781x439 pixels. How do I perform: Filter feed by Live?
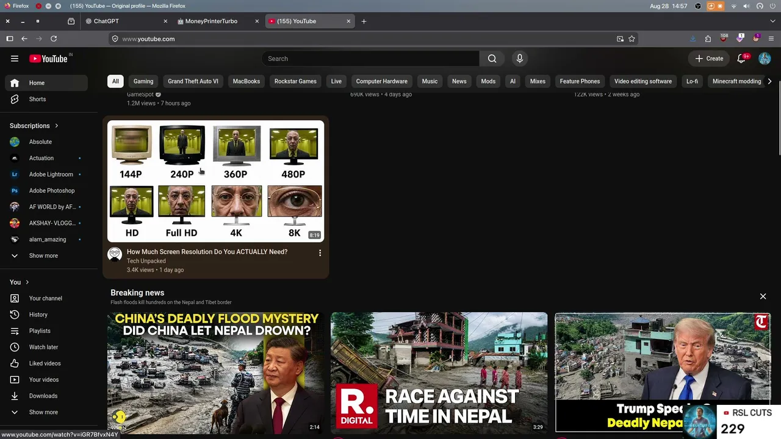click(336, 81)
